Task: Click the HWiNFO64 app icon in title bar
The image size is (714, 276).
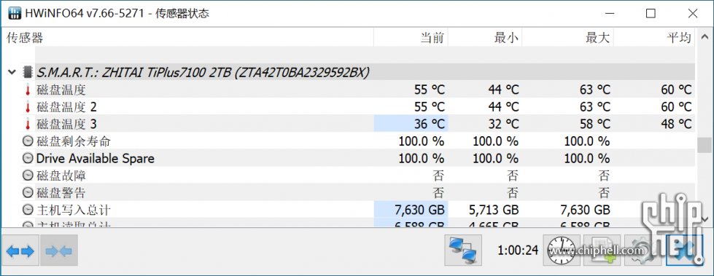Action: click(15, 14)
